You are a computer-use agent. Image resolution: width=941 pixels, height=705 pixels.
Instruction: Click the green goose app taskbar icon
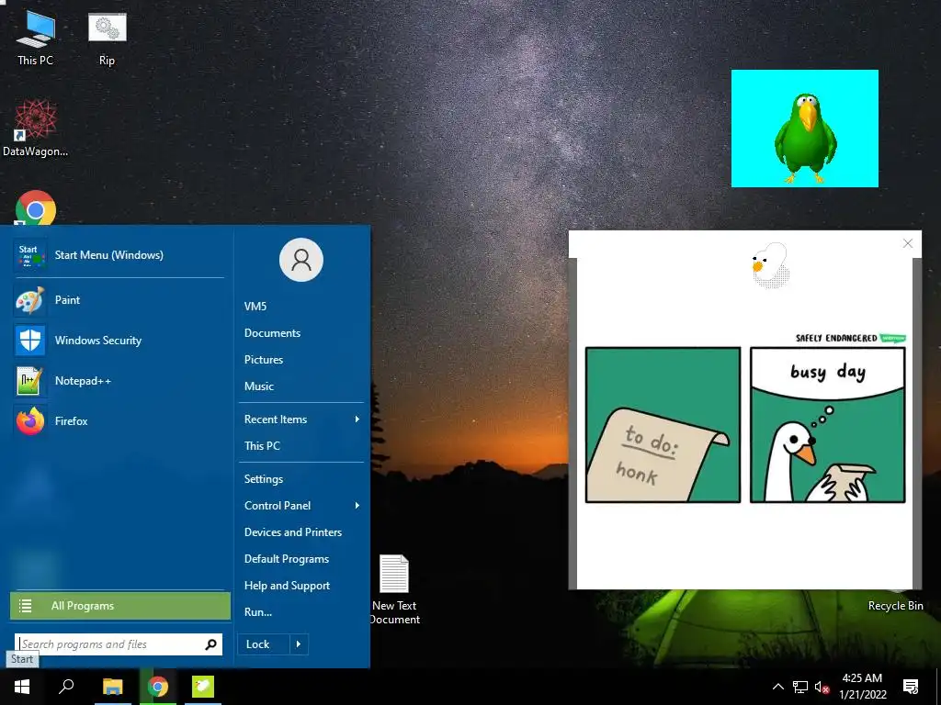coord(203,687)
